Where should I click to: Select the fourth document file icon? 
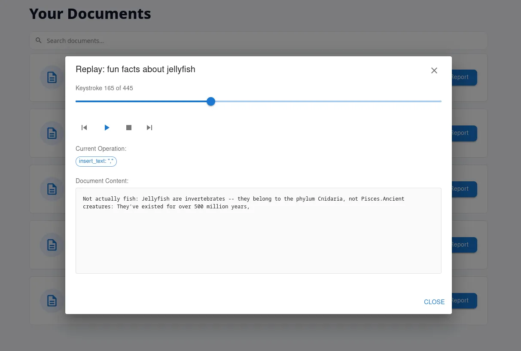52,245
